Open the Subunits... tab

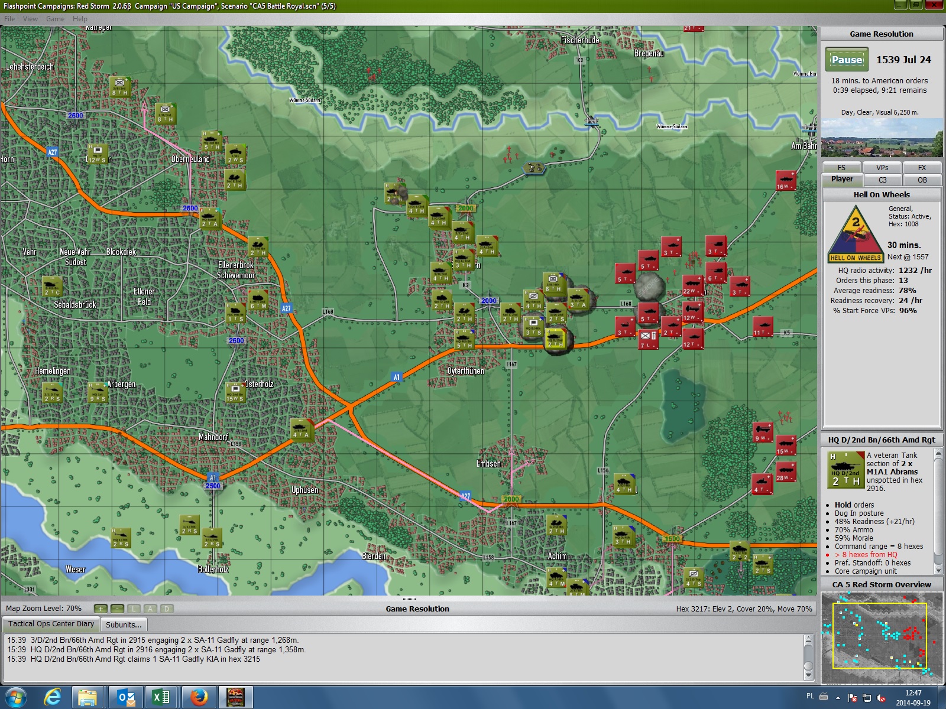tap(124, 625)
